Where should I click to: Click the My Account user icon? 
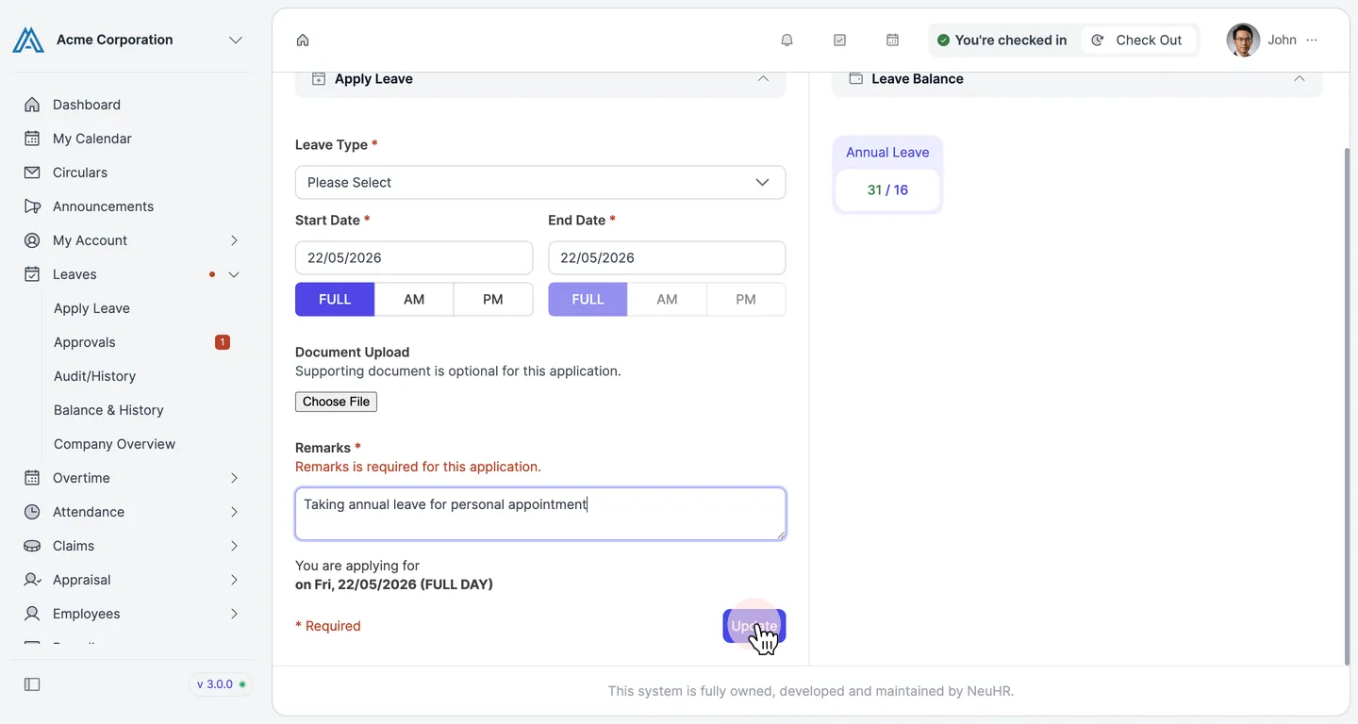32,240
